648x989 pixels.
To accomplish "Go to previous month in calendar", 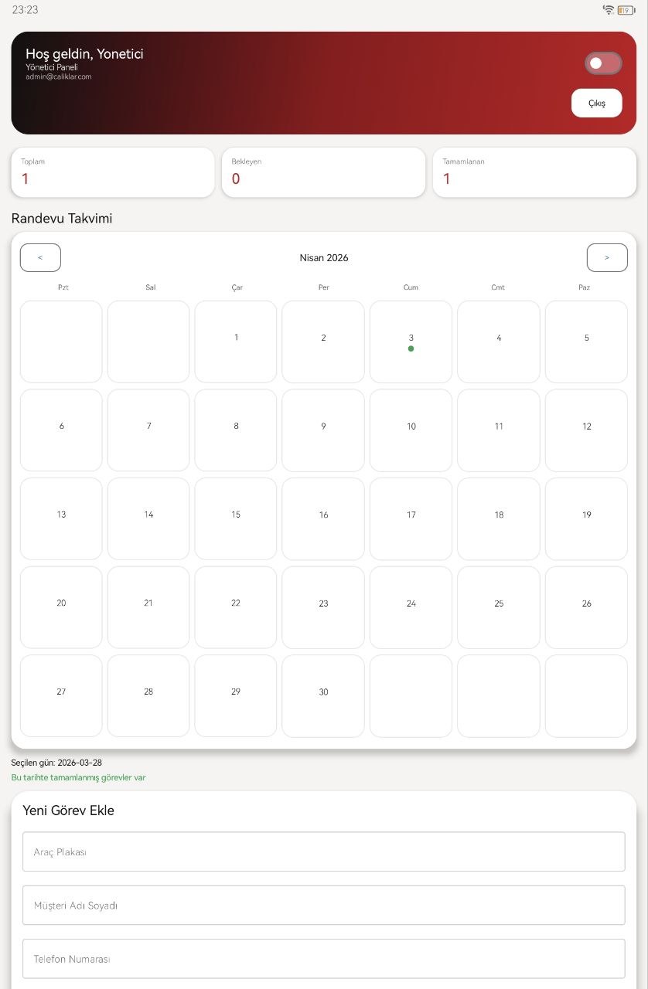I will coord(40,257).
